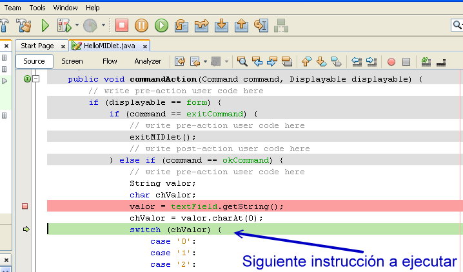Click the Step Over debugger icon
Screen dimensions: 463x272
(x=182, y=26)
